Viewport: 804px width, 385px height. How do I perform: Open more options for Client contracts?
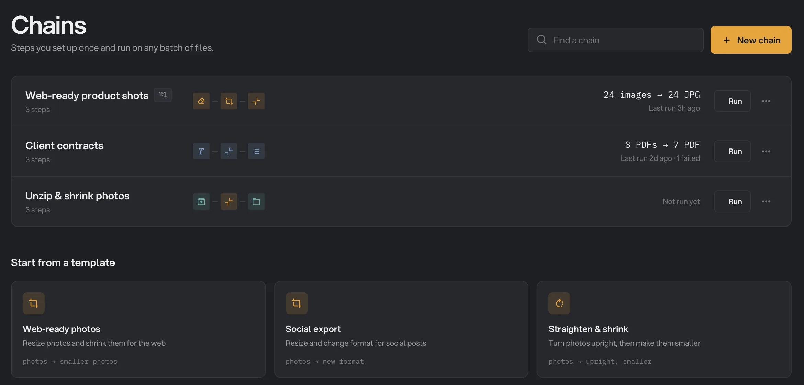[766, 151]
